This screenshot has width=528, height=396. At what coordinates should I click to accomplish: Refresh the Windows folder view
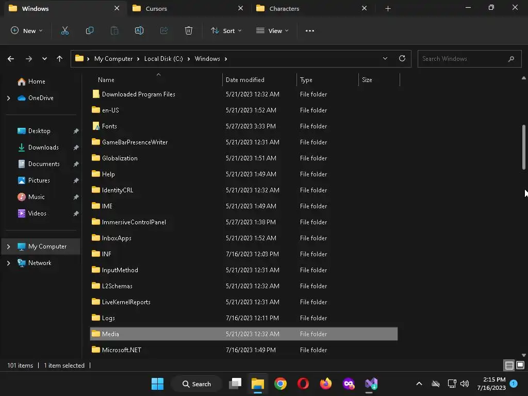click(402, 58)
